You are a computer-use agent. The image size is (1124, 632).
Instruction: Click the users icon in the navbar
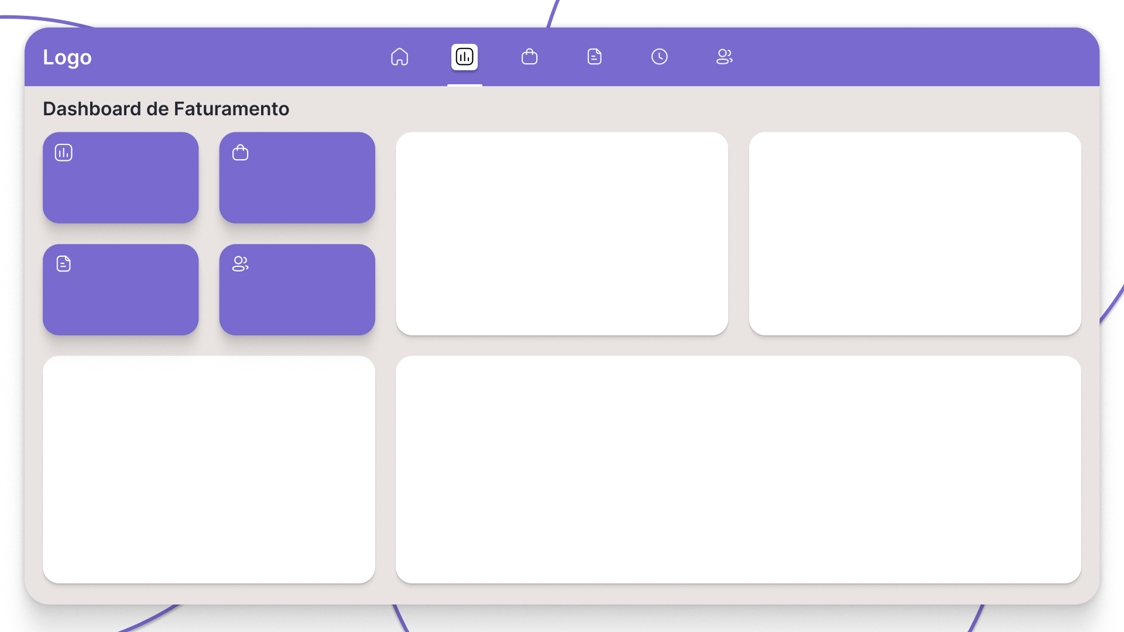click(724, 57)
